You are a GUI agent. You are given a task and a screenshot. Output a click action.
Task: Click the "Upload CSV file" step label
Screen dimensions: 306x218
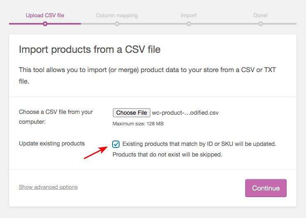(x=45, y=16)
